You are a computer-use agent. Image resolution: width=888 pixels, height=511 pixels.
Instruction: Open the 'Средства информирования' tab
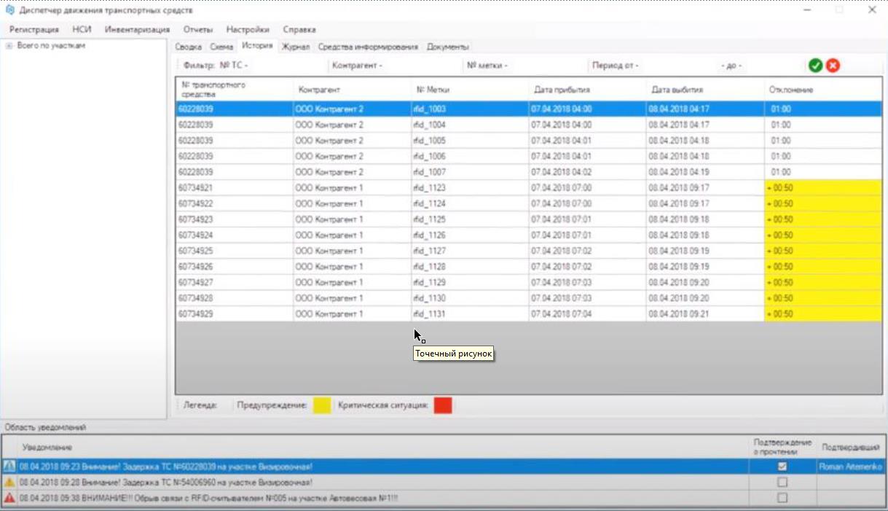tap(368, 47)
